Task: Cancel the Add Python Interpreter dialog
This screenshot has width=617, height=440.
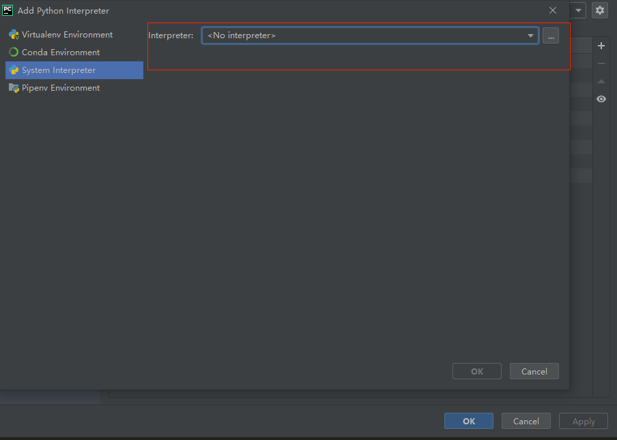Action: (534, 371)
